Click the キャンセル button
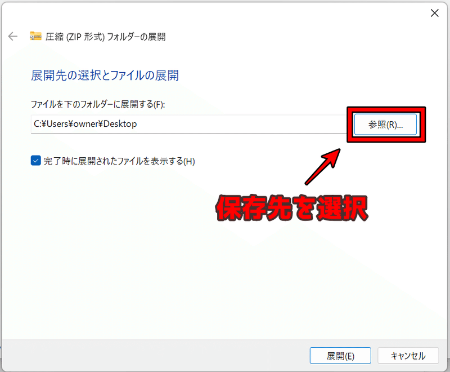Viewport: 450px width, 372px height. point(408,356)
